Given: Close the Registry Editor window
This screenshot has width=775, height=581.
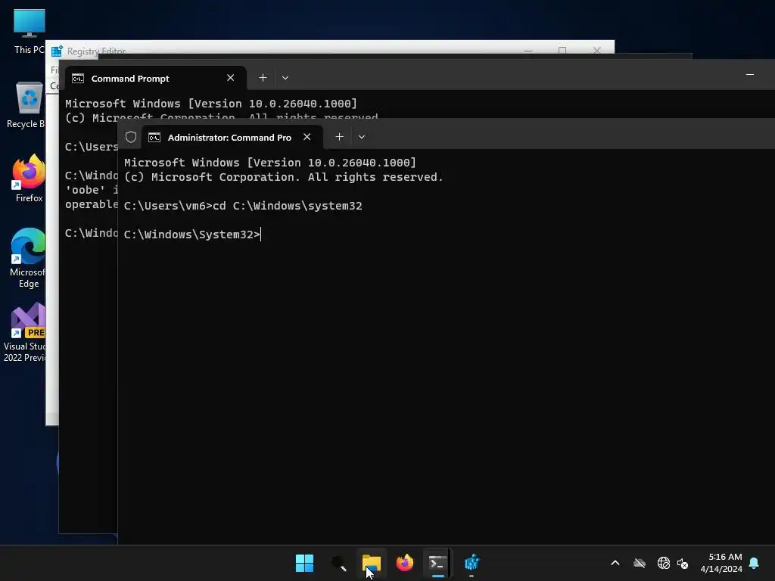Looking at the screenshot, I should [x=597, y=50].
